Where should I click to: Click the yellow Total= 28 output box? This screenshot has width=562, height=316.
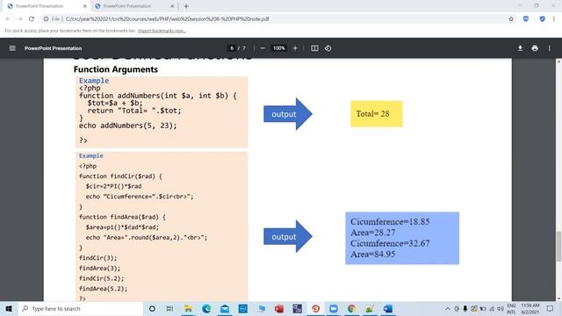click(377, 114)
